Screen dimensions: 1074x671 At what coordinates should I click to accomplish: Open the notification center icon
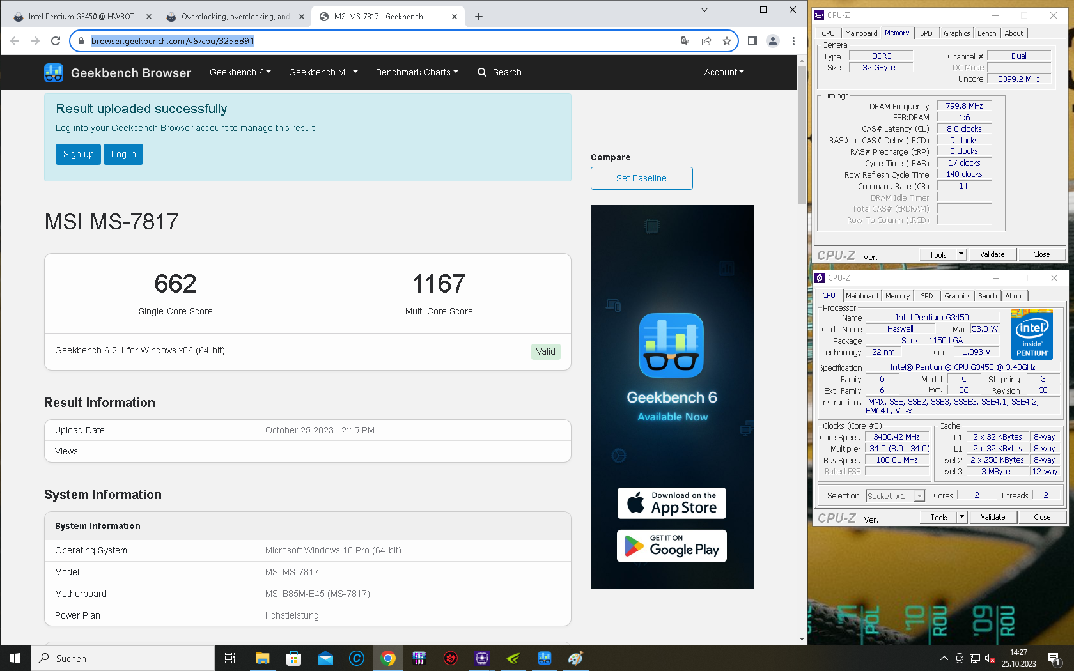[1054, 658]
